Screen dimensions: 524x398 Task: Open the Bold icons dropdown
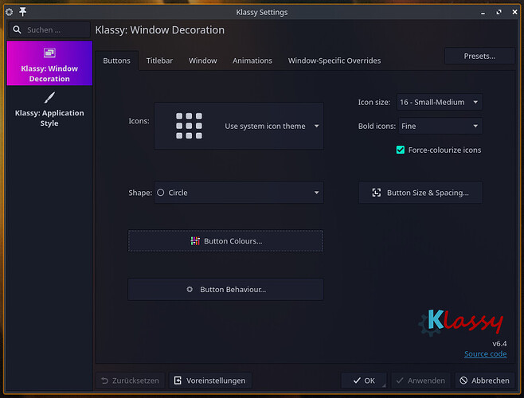(x=440, y=126)
